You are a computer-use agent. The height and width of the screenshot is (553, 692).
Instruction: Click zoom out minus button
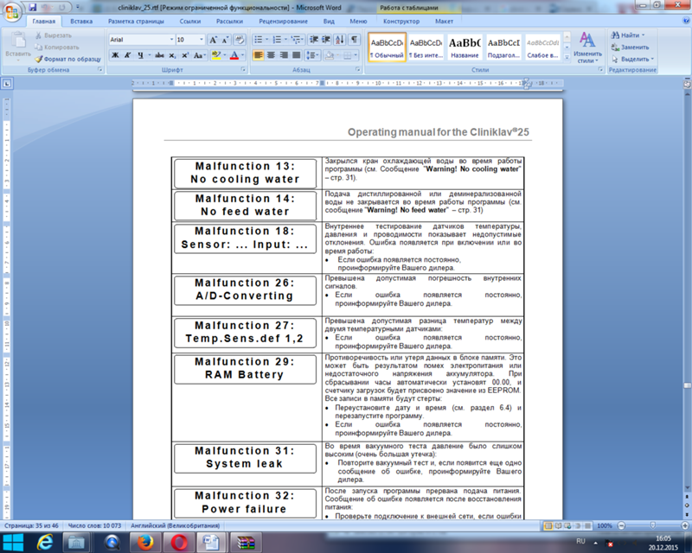tap(621, 525)
